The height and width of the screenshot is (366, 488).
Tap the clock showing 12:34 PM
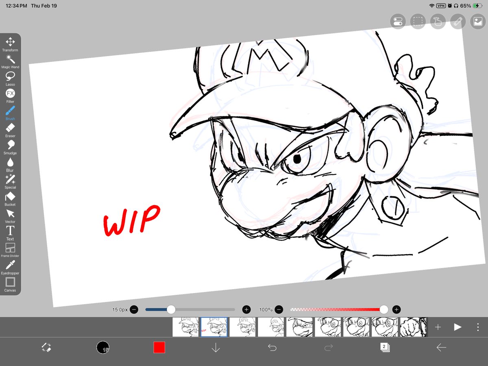pyautogui.click(x=17, y=6)
